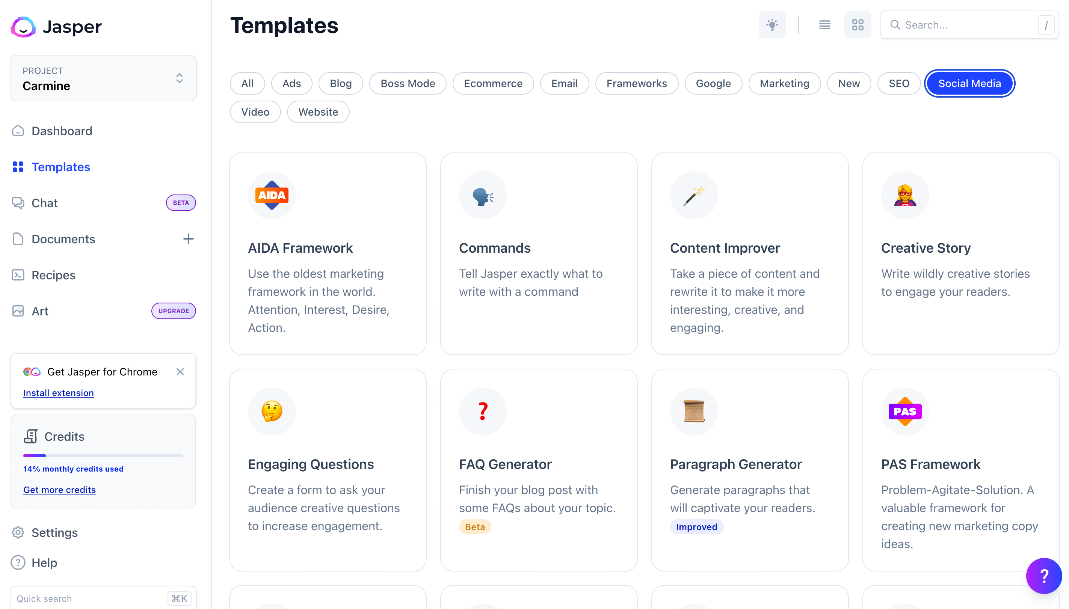Viewport: 1069px width, 609px height.
Task: Click the PAS Framework icon
Action: tap(905, 411)
